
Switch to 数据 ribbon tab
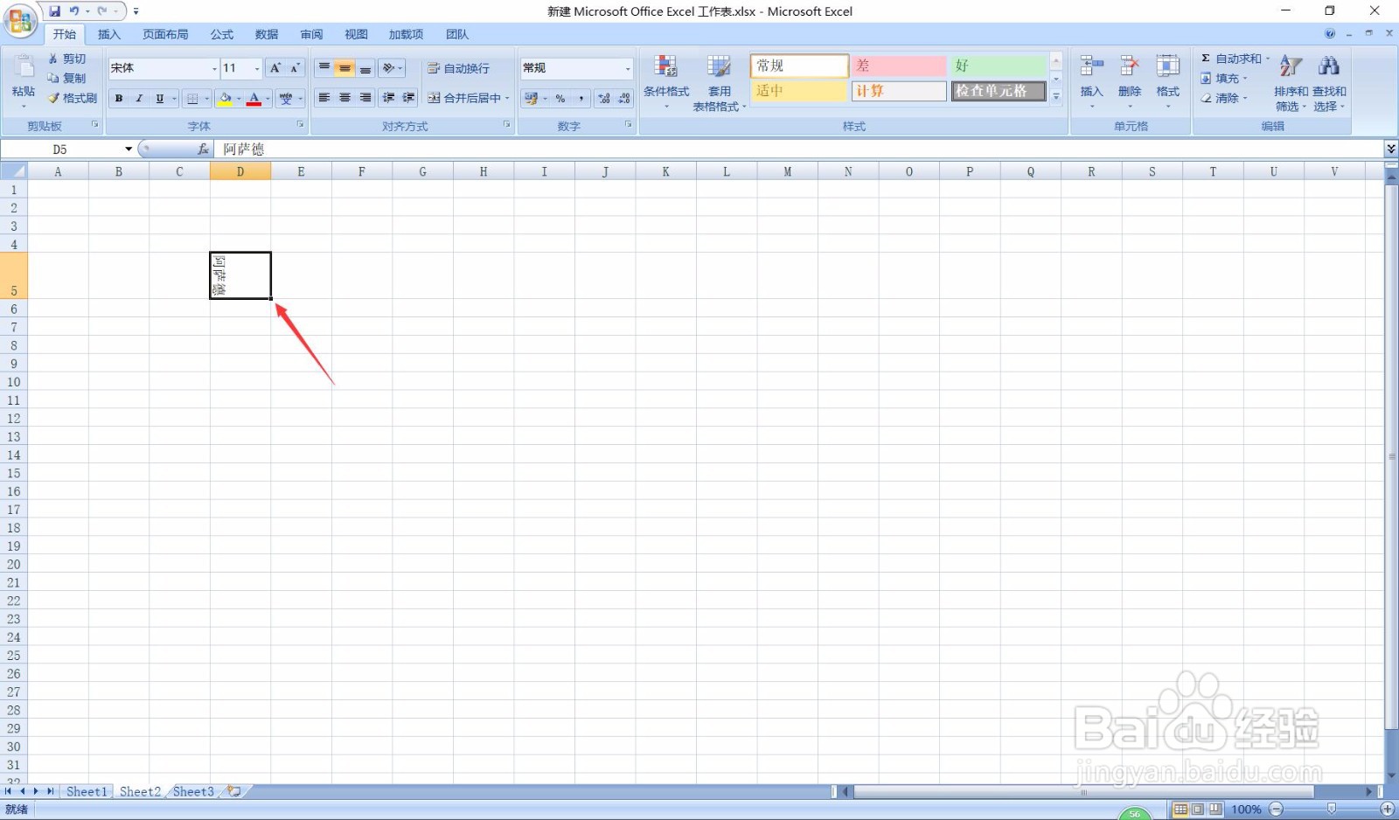(x=267, y=34)
